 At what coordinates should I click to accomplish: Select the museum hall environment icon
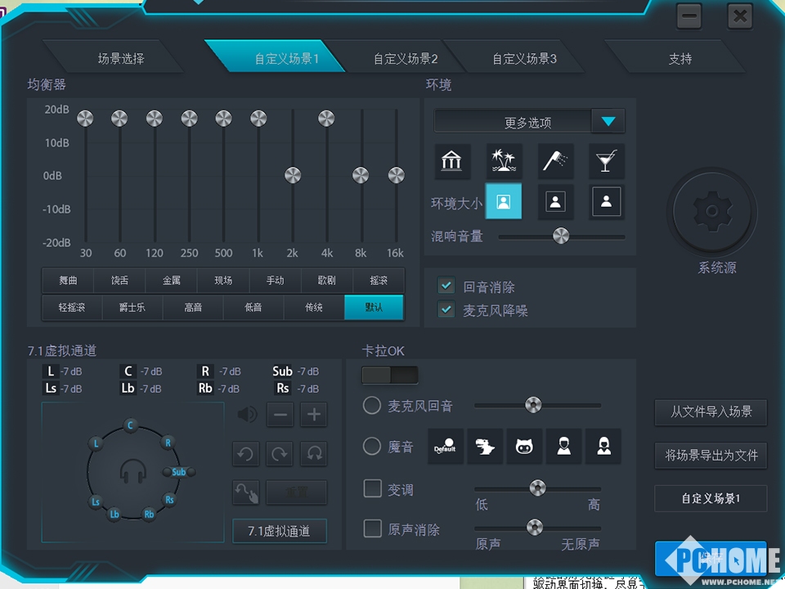[451, 162]
